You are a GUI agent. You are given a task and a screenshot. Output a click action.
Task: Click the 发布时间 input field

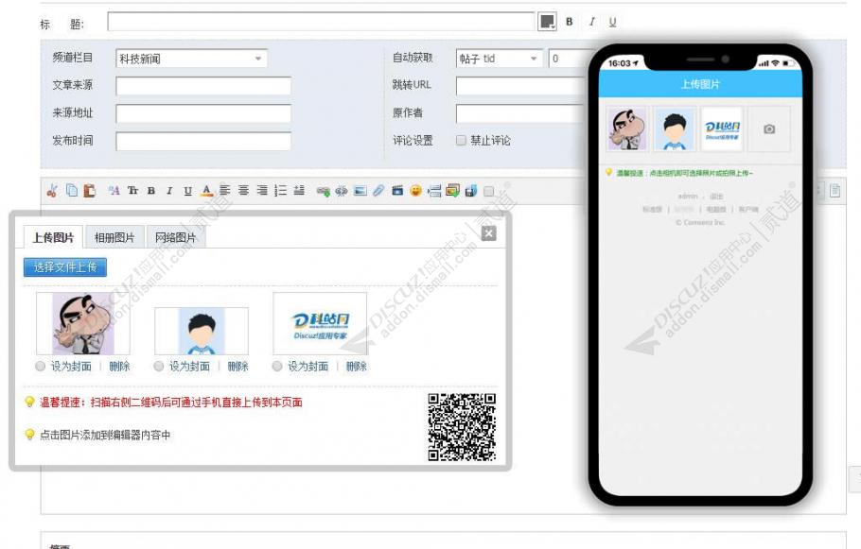tap(203, 141)
